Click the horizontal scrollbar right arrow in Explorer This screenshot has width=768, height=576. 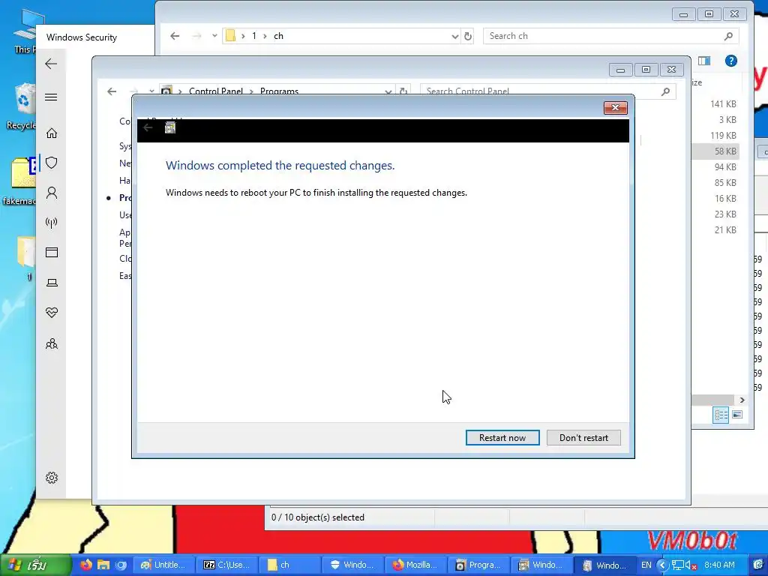pos(742,400)
